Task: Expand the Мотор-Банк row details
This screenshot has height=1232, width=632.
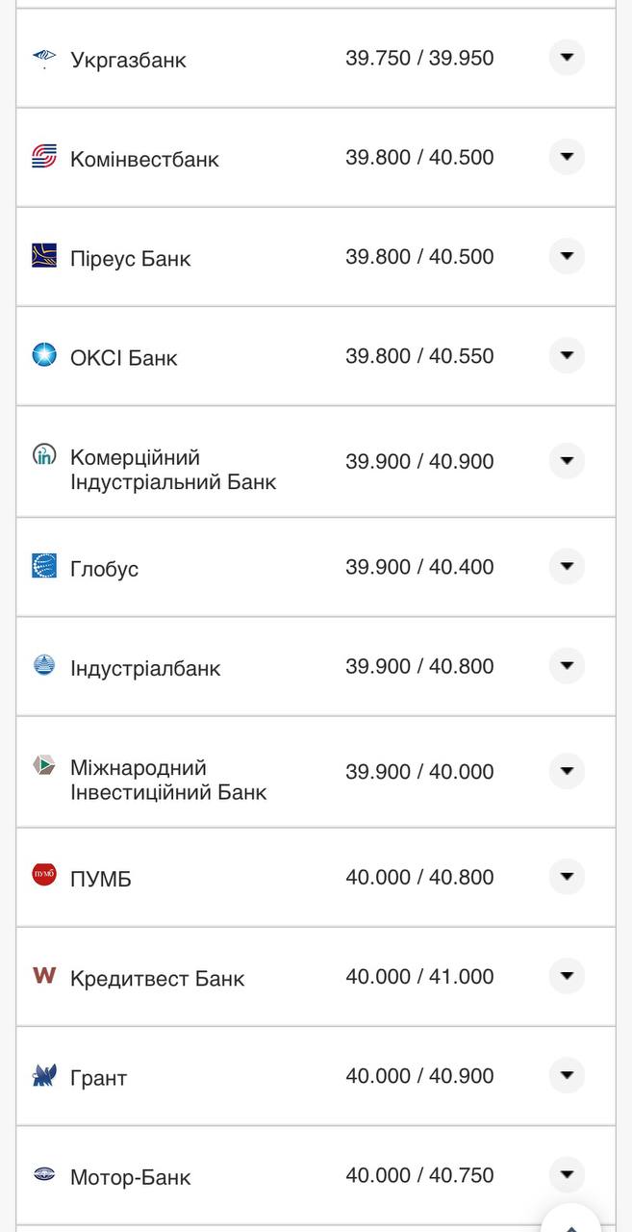Action: tap(567, 1175)
